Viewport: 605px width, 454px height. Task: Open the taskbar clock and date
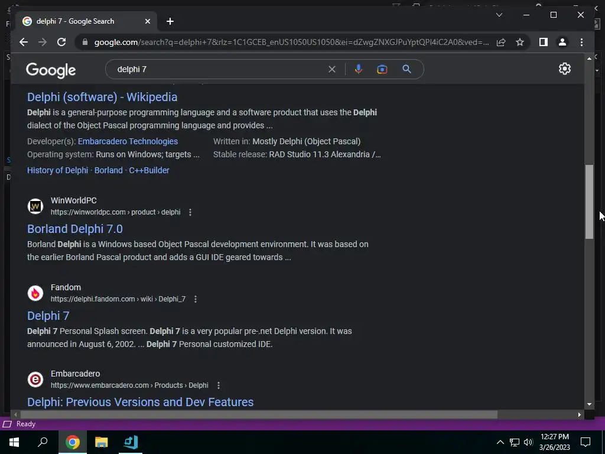click(554, 442)
